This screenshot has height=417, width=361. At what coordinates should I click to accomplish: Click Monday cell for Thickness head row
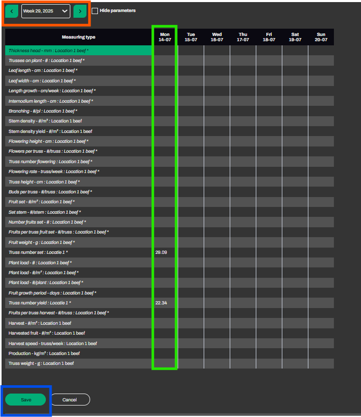click(x=165, y=51)
